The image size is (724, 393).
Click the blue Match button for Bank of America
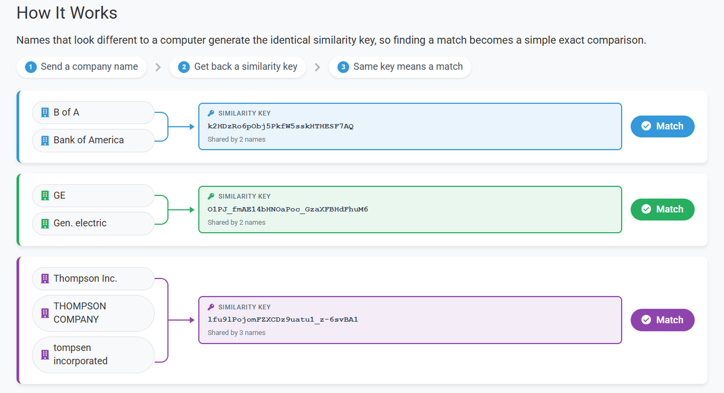662,126
